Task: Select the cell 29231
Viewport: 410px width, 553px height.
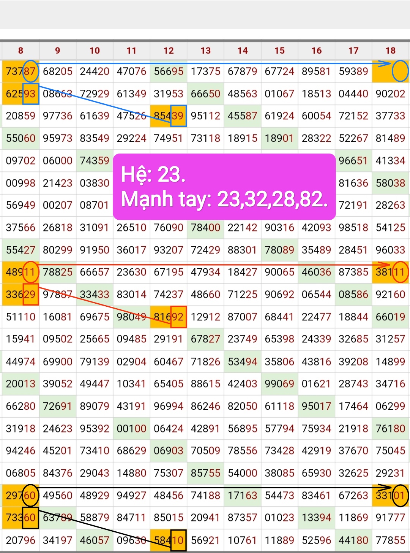Action: pyautogui.click(x=390, y=473)
